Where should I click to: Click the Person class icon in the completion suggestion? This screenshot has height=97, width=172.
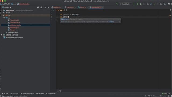click(x=62, y=19)
